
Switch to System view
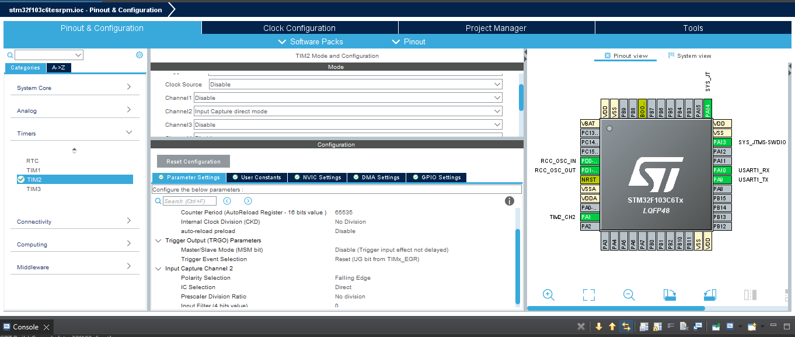689,55
